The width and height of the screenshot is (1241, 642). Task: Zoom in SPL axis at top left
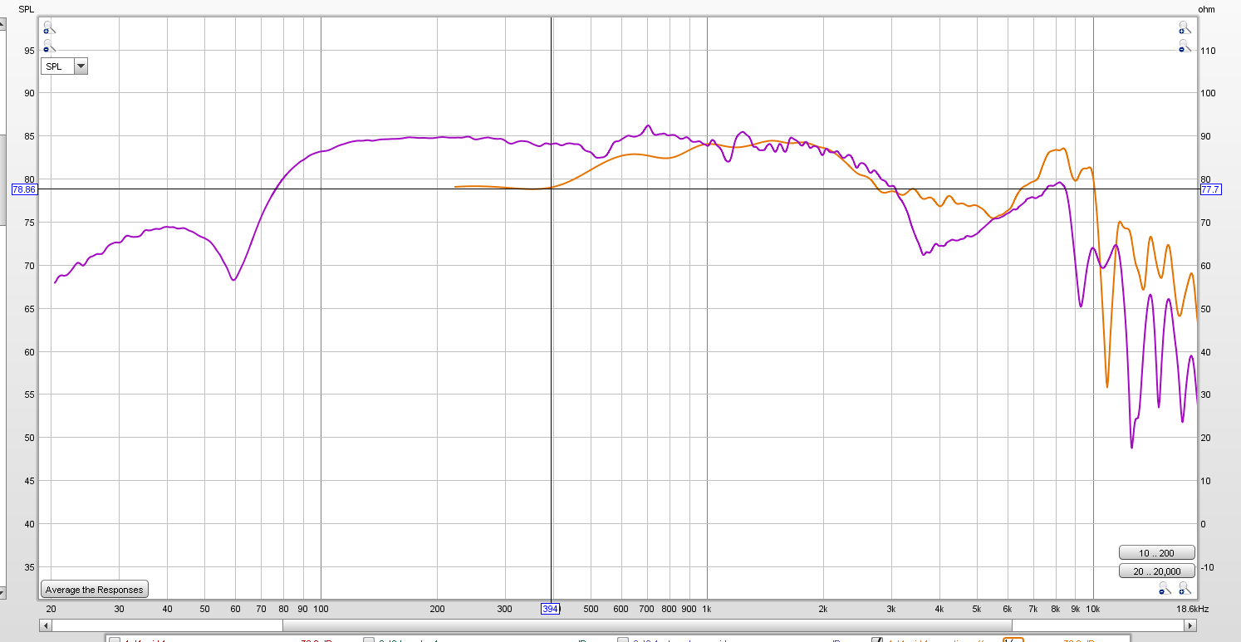[x=49, y=27]
